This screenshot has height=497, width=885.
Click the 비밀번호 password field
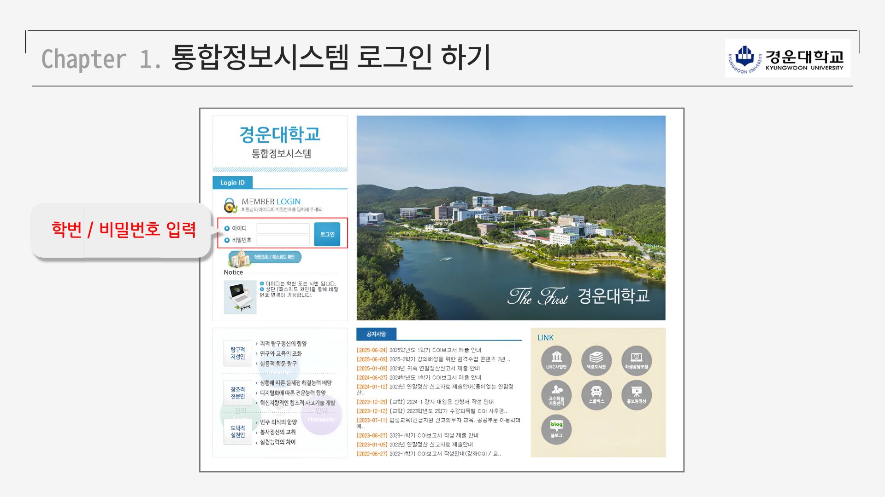[x=283, y=240]
